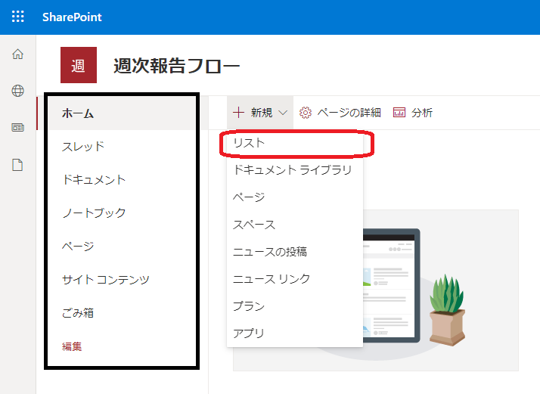Choose ニュースの投稿 from the menu
The height and width of the screenshot is (394, 540).
295,252
